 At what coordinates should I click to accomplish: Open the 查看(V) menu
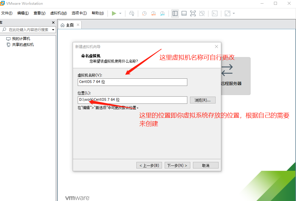click(x=39, y=13)
